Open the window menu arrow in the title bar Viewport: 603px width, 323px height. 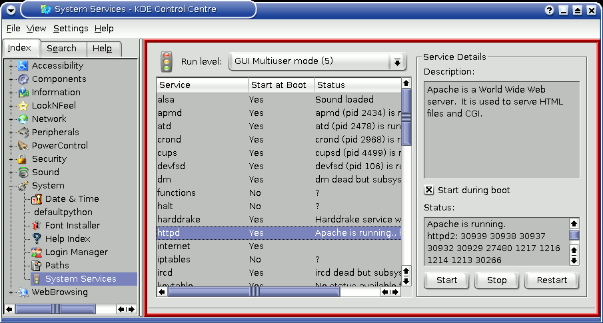(11, 11)
